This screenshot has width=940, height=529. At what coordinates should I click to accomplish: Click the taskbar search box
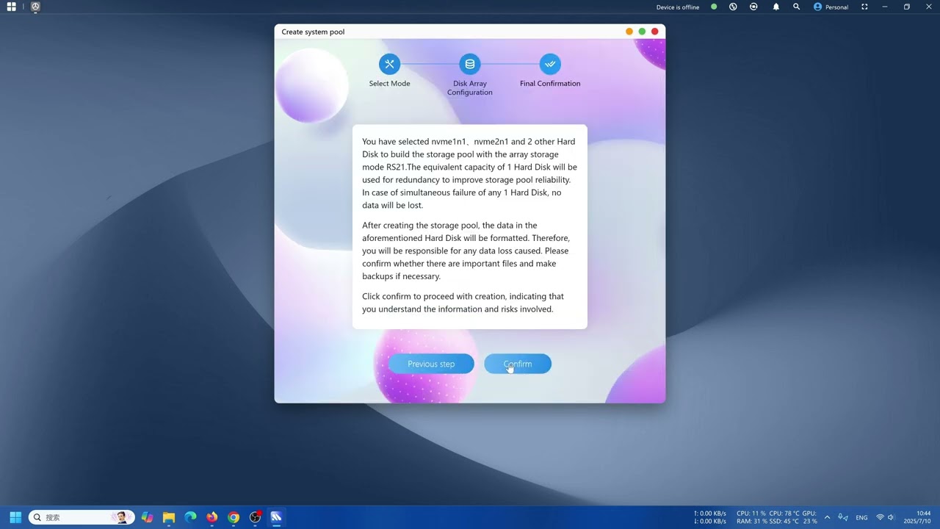82,517
